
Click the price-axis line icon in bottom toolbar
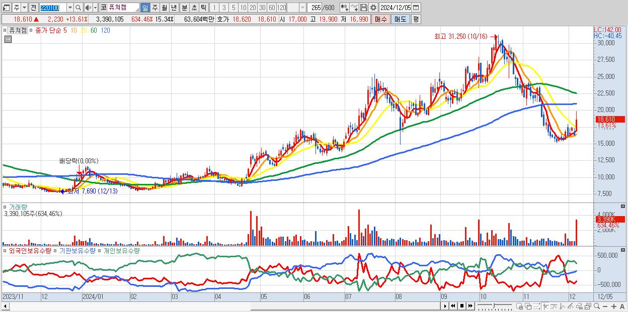[554, 306]
